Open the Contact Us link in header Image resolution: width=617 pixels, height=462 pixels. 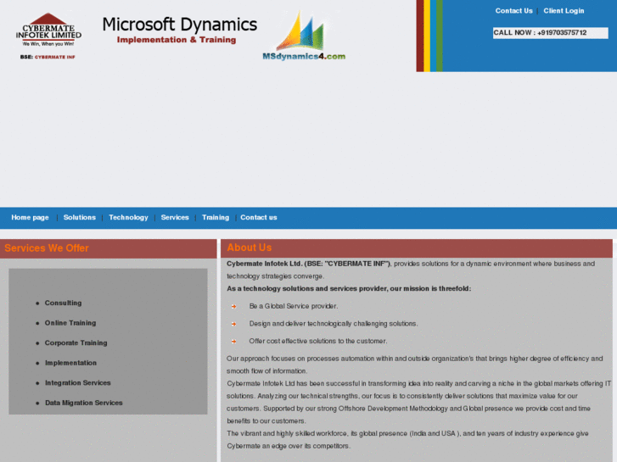513,11
